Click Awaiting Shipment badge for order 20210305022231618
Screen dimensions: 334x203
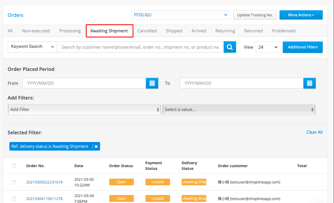coord(194,182)
